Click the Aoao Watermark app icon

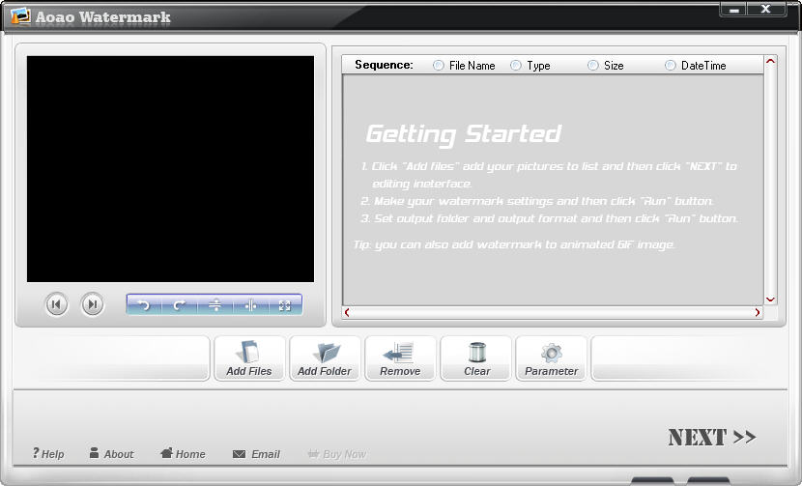(20, 15)
